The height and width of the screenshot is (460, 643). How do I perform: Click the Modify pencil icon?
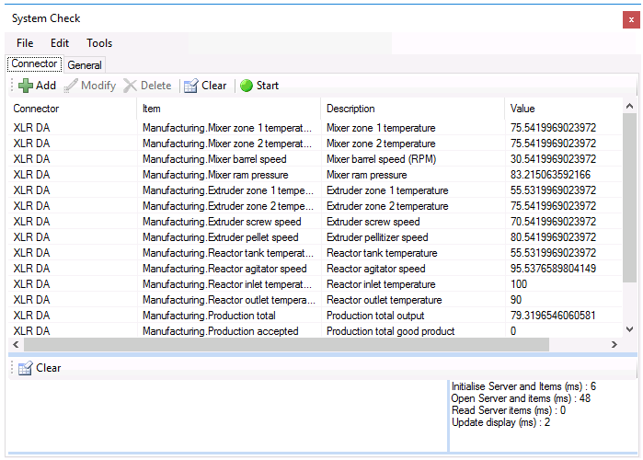tap(71, 86)
